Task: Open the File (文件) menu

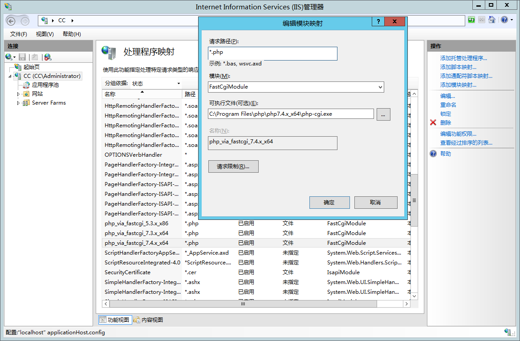Action: (18, 34)
